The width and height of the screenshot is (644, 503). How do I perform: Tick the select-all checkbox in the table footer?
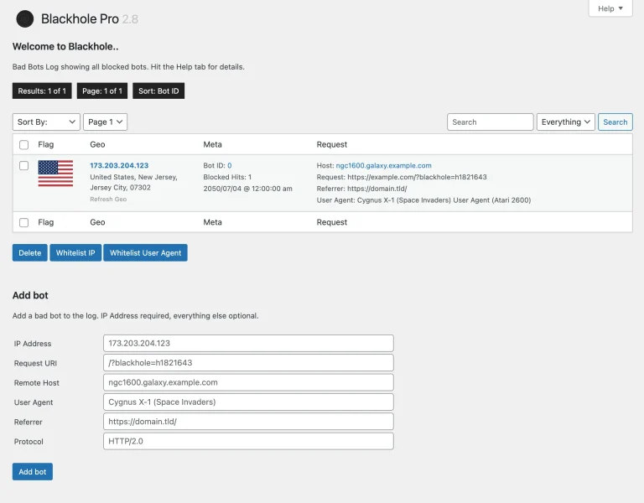click(23, 222)
